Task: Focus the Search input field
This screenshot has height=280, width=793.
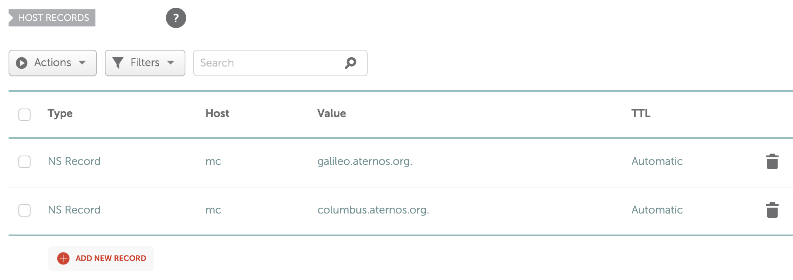Action: click(280, 63)
